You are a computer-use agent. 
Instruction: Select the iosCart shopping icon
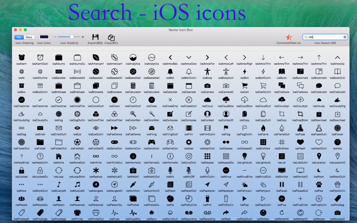pyautogui.click(x=245, y=86)
